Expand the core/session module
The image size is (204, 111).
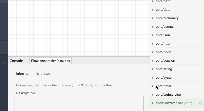[153, 61]
